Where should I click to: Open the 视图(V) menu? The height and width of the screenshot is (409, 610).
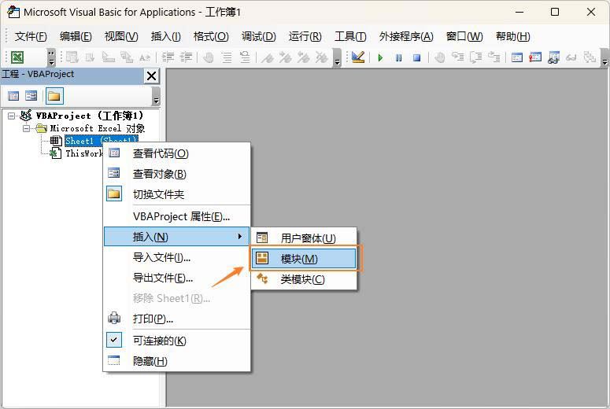(121, 36)
